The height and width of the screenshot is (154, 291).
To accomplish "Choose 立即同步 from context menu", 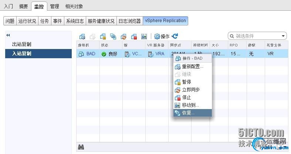I will (x=193, y=90).
